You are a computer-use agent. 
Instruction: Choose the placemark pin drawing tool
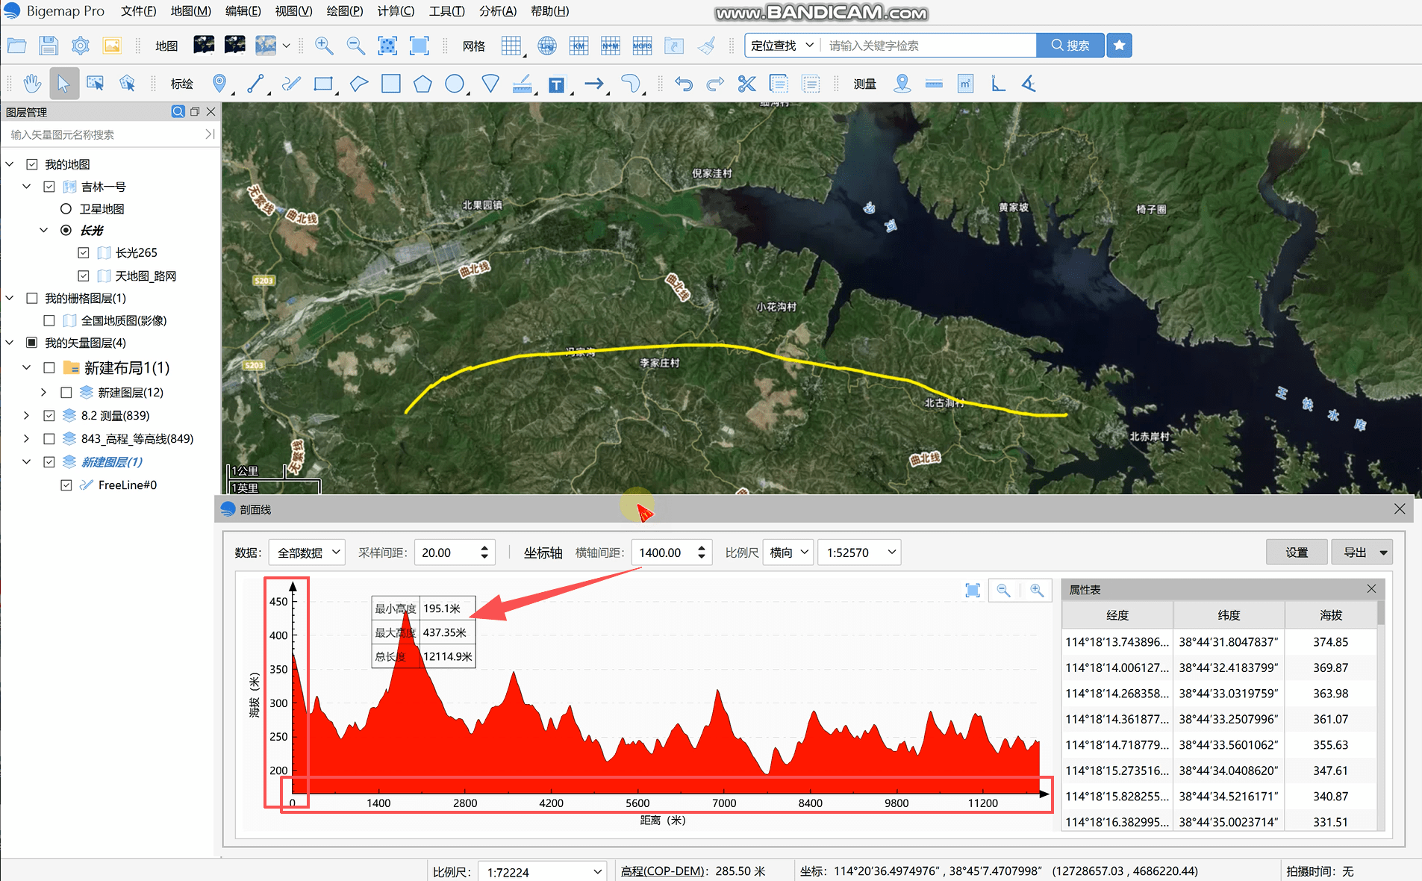pos(219,84)
